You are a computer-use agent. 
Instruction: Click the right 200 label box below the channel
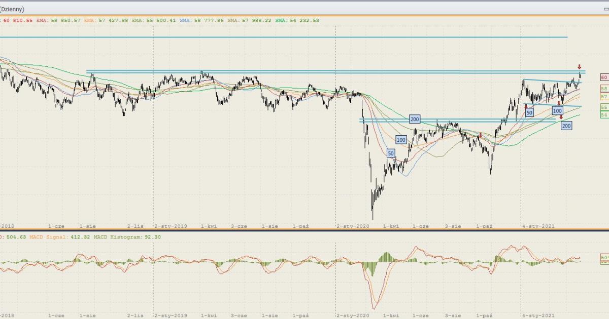click(x=566, y=126)
